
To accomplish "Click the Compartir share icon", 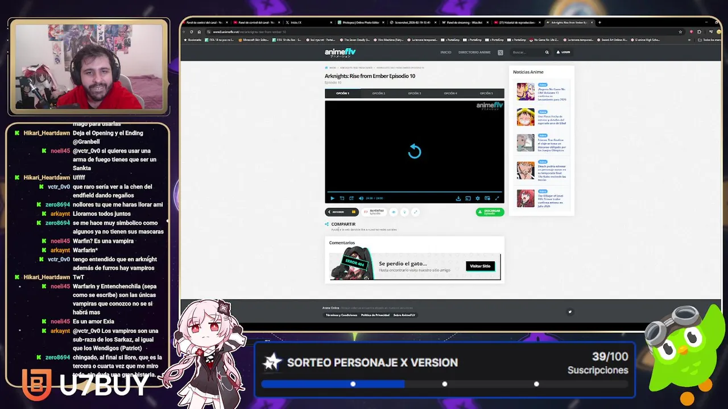I will (326, 224).
